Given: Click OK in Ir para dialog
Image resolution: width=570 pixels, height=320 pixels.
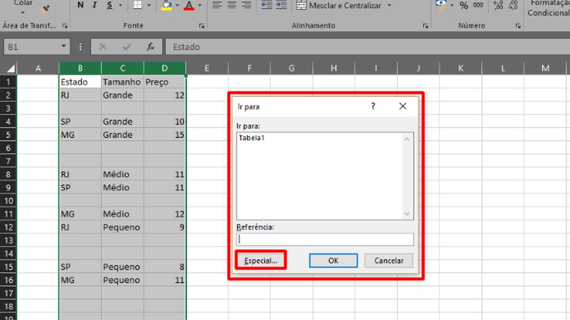Looking at the screenshot, I should [333, 260].
